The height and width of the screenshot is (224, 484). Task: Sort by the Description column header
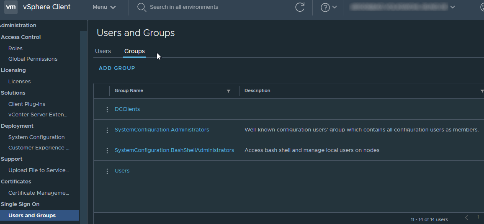(257, 91)
